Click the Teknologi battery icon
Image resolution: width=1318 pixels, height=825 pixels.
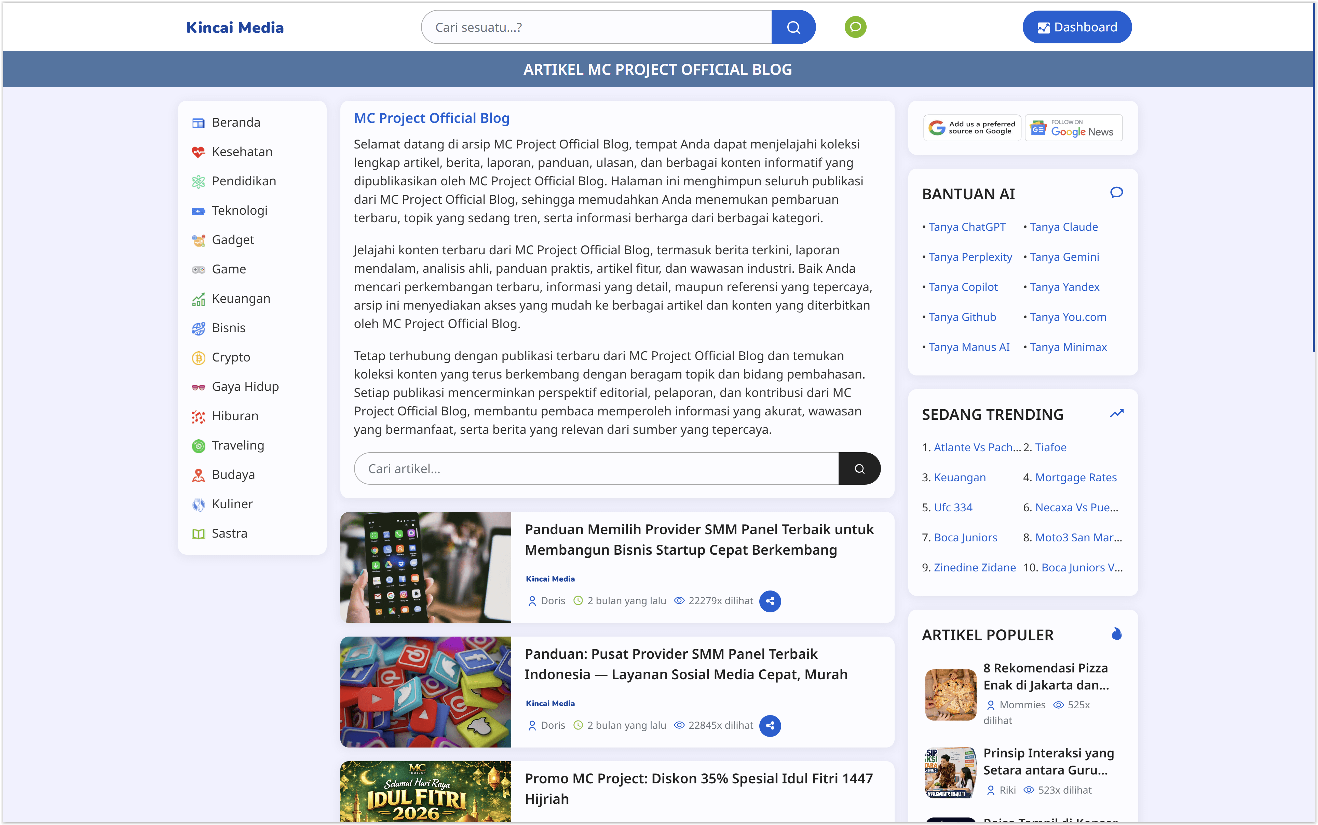pyautogui.click(x=198, y=211)
